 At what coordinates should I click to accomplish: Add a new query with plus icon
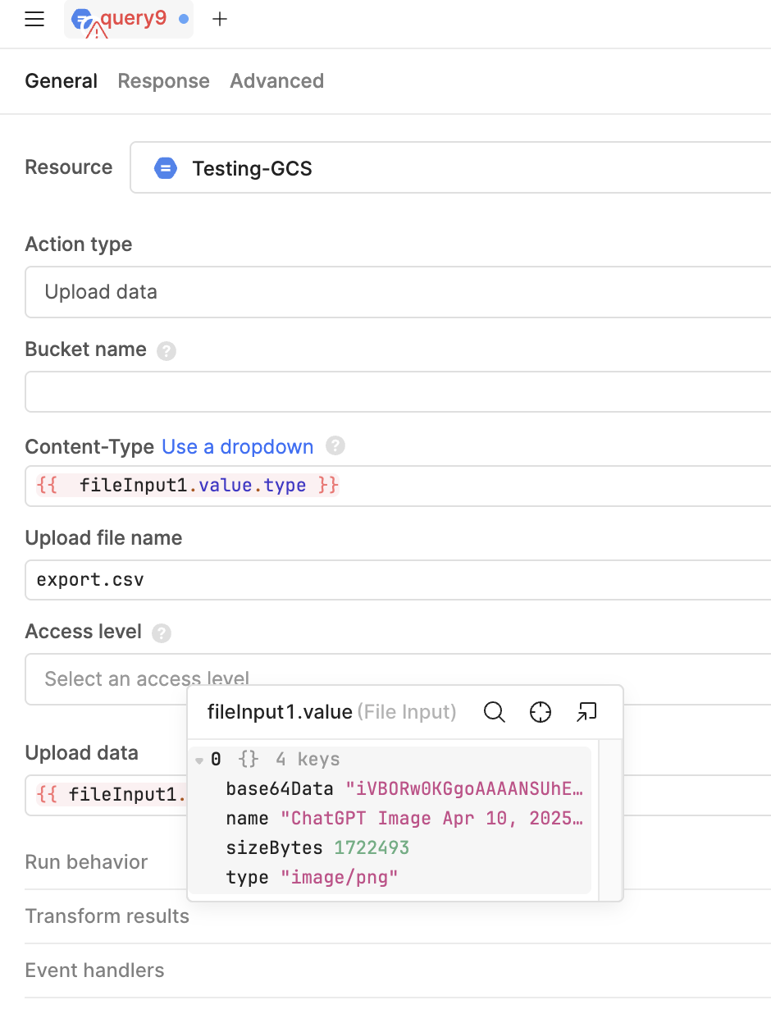pyautogui.click(x=220, y=20)
